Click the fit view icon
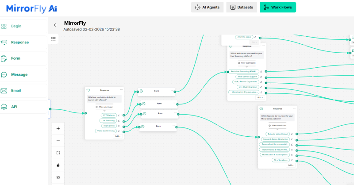Viewport: 354px width, 185px height. click(x=58, y=153)
